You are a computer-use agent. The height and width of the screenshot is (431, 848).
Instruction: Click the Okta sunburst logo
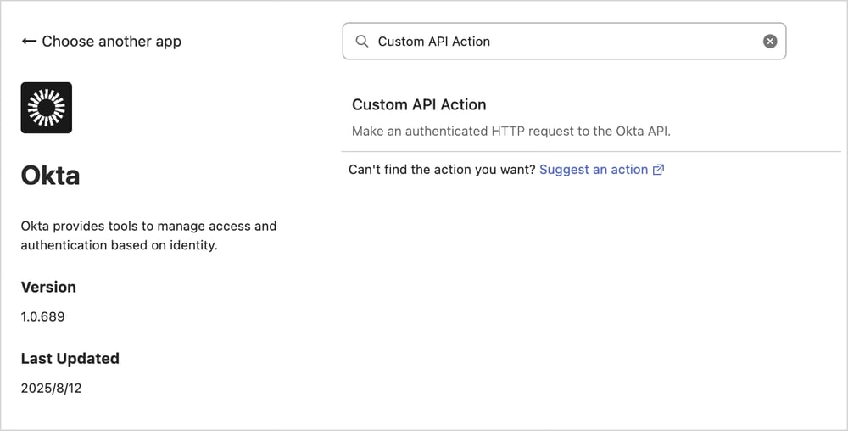coord(47,108)
